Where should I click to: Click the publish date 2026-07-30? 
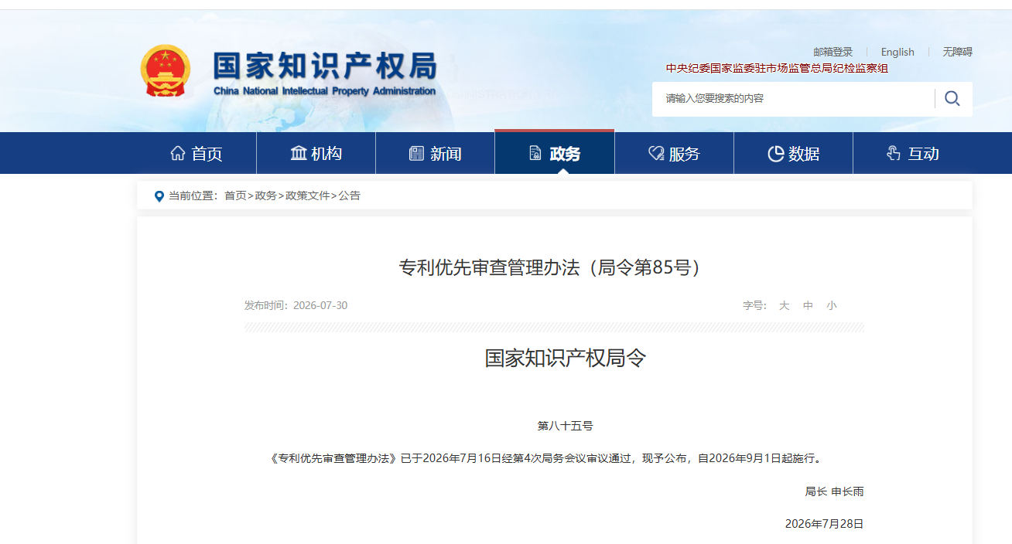[x=320, y=305]
